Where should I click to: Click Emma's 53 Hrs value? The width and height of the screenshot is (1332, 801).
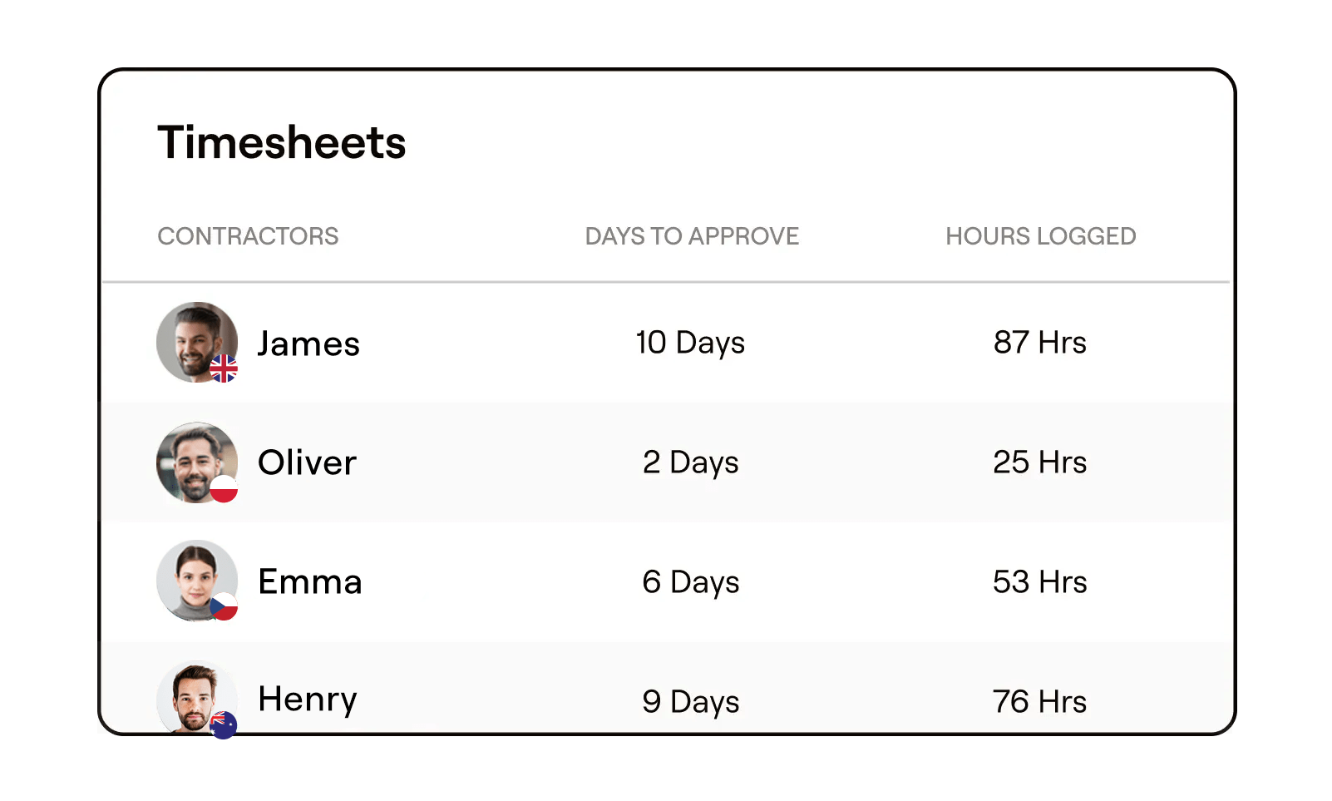[1040, 582]
